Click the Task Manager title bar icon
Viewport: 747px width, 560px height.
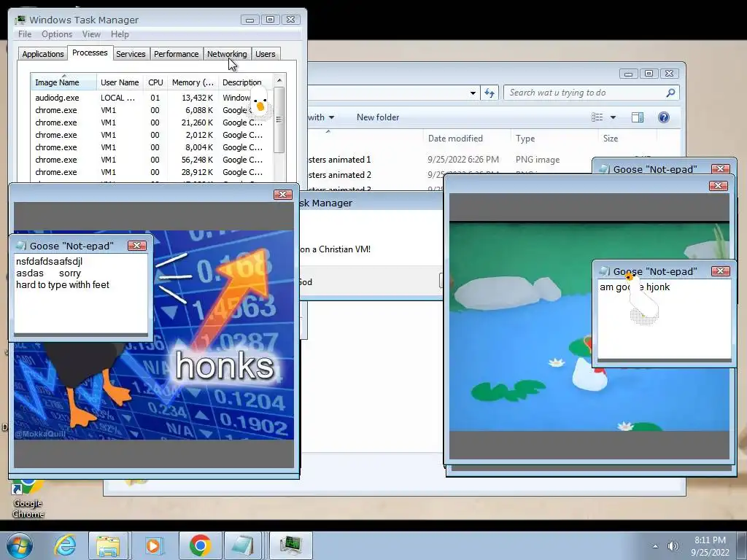click(x=20, y=20)
